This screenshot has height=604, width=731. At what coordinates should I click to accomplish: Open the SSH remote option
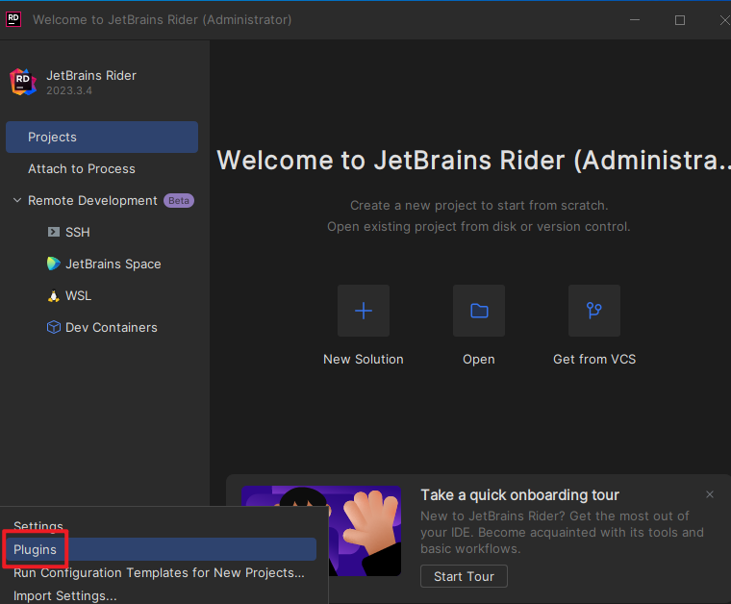click(x=77, y=232)
